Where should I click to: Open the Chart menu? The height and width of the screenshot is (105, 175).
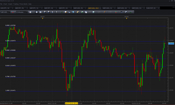tap(5, 4)
